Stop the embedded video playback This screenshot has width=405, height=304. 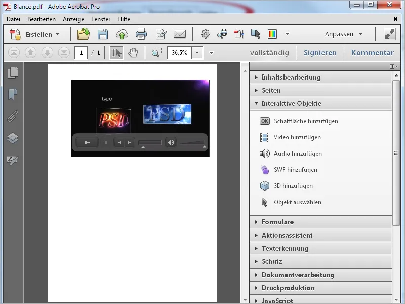click(106, 143)
